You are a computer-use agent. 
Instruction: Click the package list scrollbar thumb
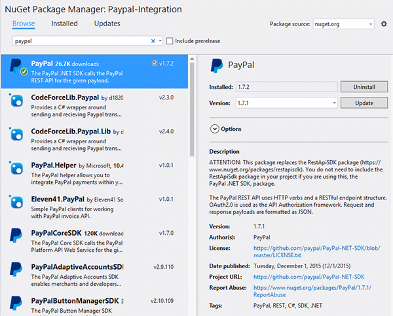(192, 109)
